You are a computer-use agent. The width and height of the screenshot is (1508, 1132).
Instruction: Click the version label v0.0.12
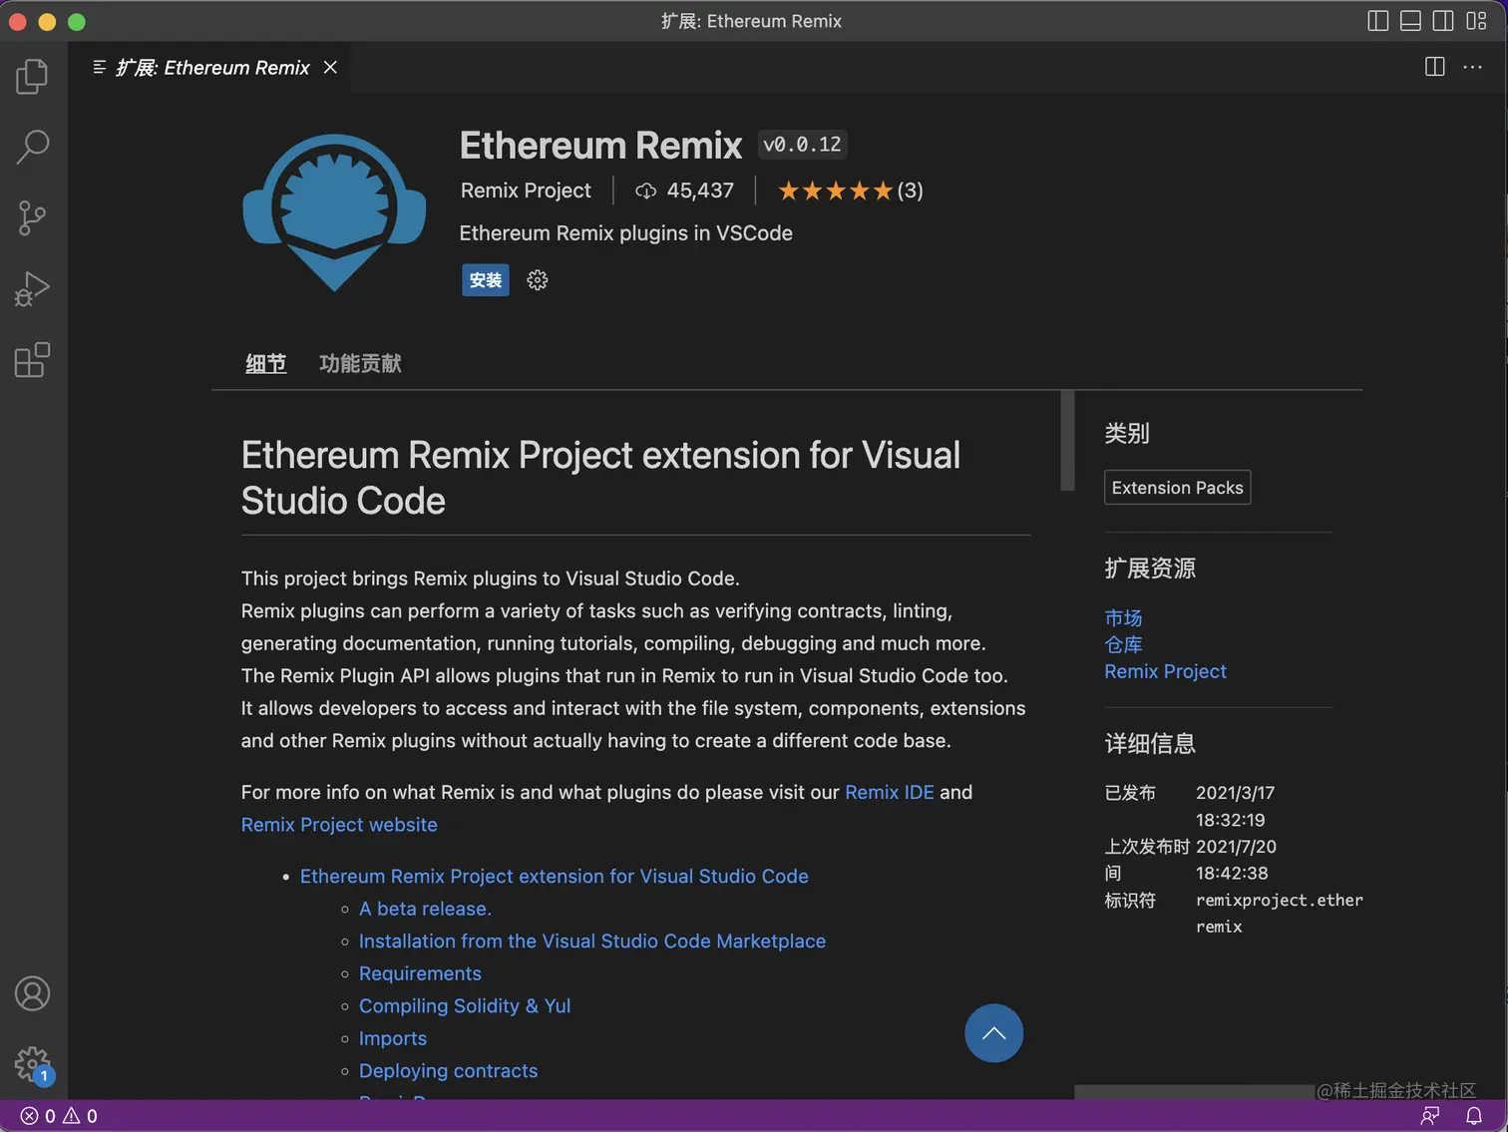tap(802, 145)
